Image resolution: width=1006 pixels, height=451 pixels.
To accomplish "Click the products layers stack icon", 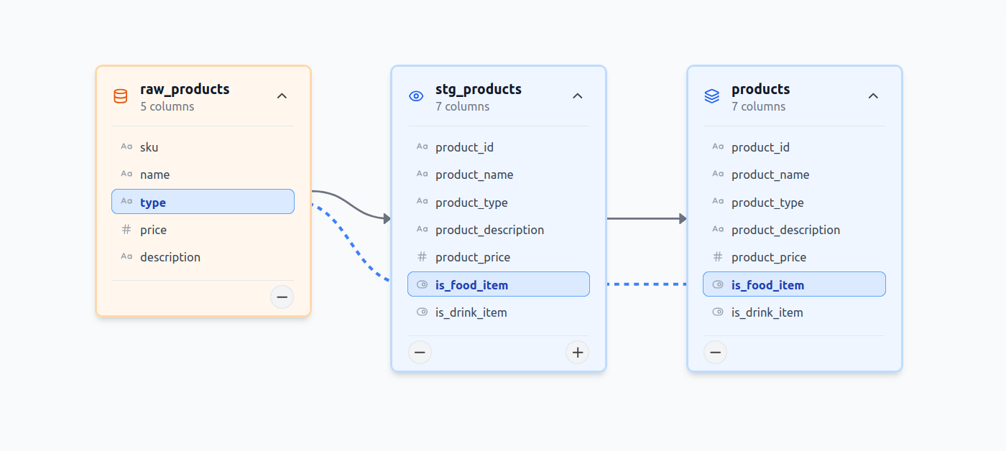I will click(x=712, y=96).
